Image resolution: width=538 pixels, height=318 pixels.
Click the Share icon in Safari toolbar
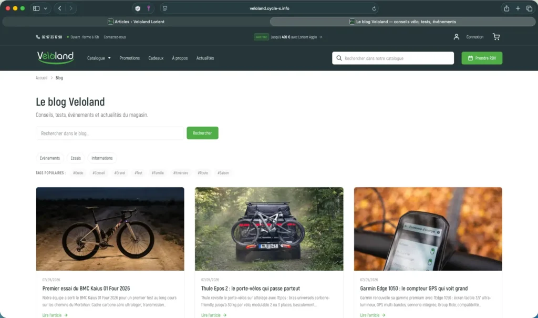[x=506, y=8]
